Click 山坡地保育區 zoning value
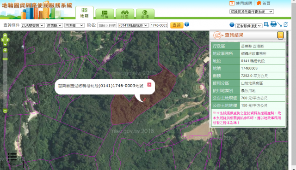This screenshot has height=170, width=296. pos(252,83)
